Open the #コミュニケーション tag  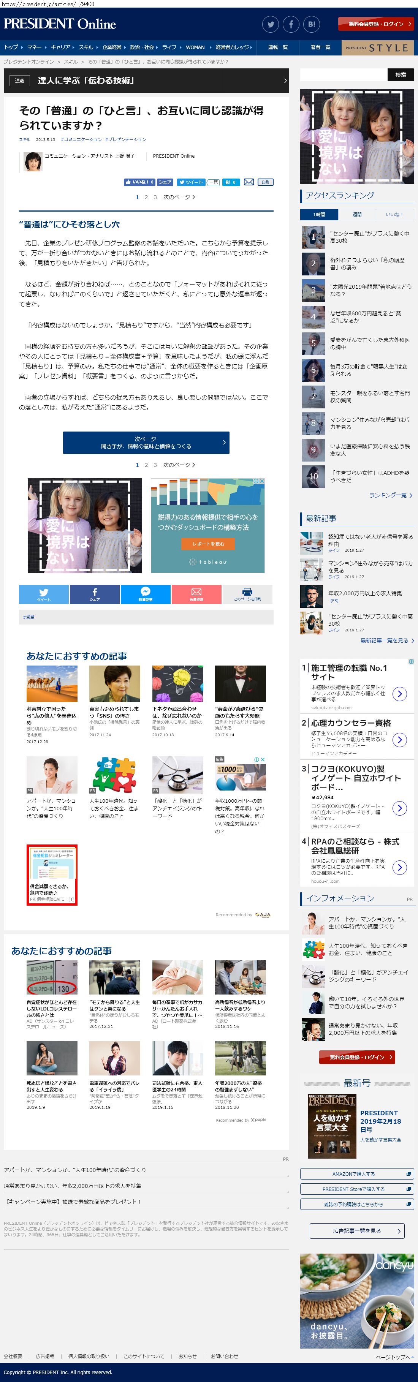pos(81,139)
